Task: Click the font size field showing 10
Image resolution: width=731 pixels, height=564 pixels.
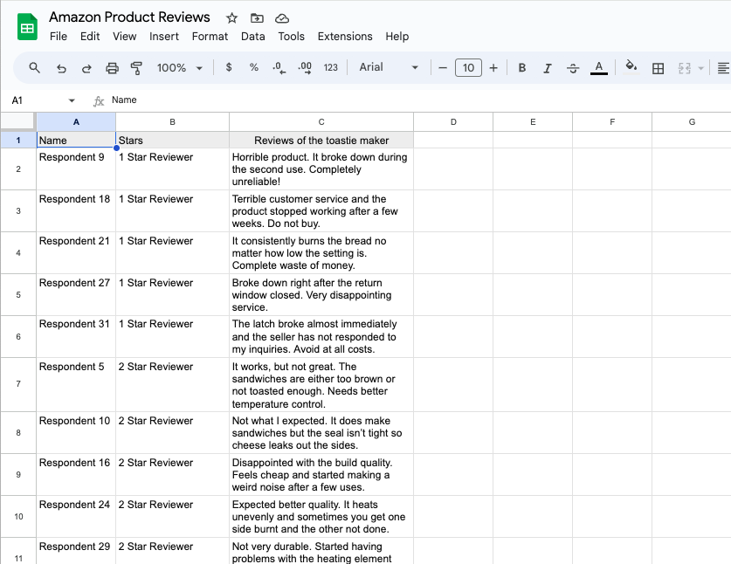Action: pos(468,67)
